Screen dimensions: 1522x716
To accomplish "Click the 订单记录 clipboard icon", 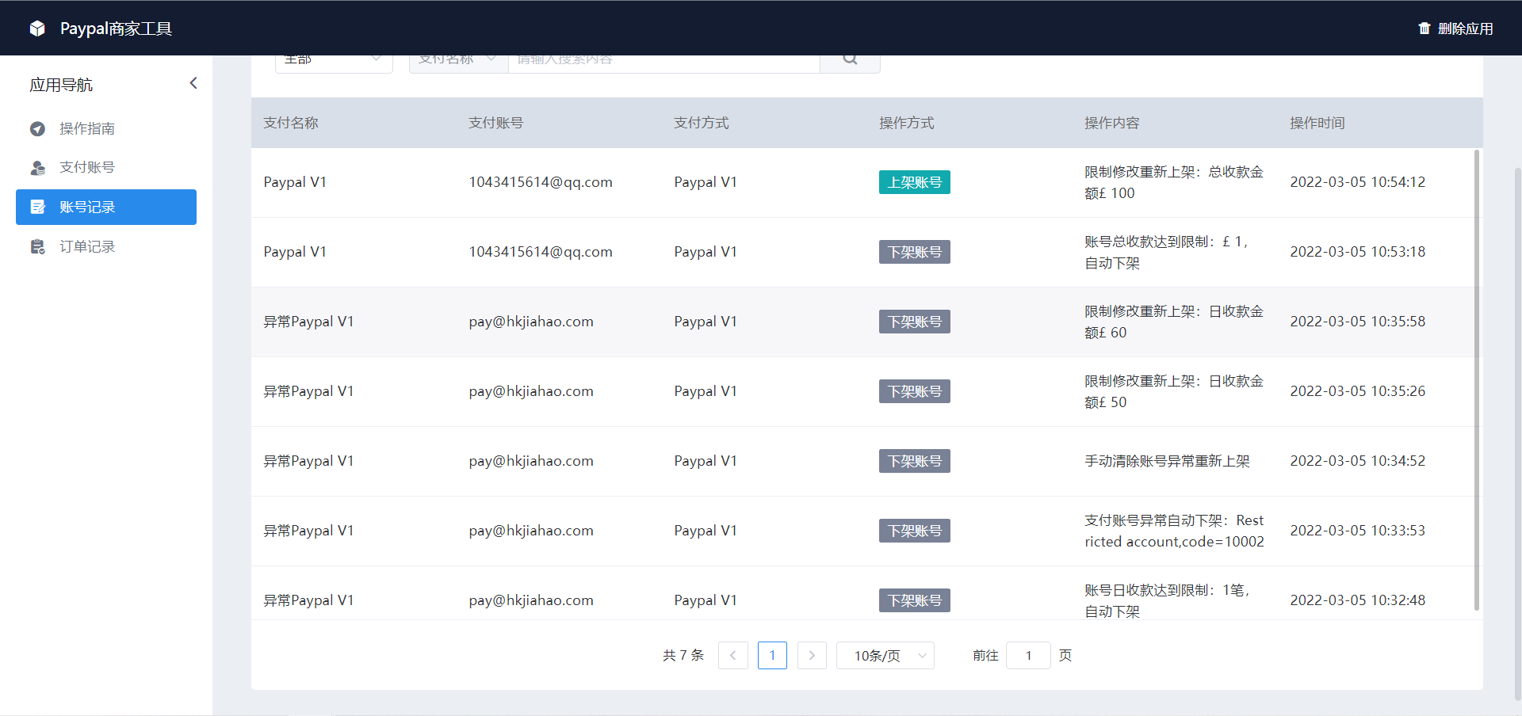I will [x=37, y=246].
